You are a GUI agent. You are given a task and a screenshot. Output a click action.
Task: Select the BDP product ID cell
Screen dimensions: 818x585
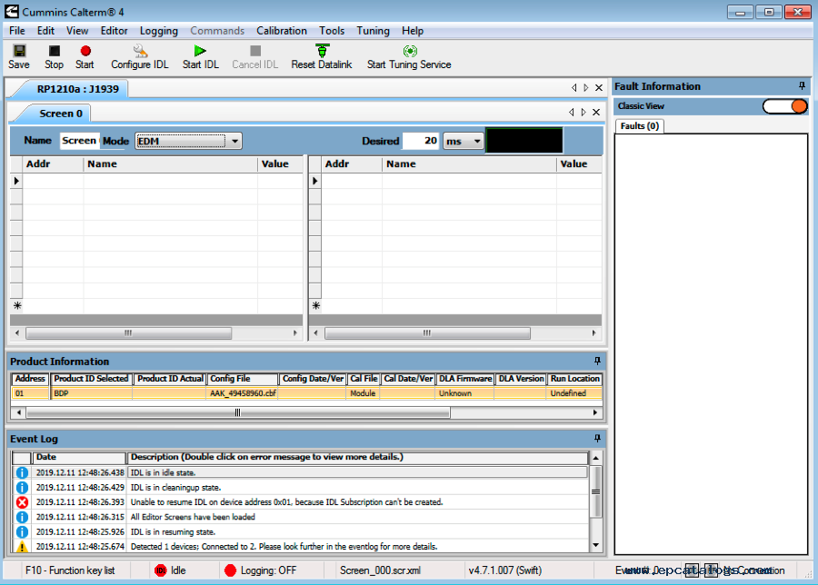pyautogui.click(x=91, y=393)
